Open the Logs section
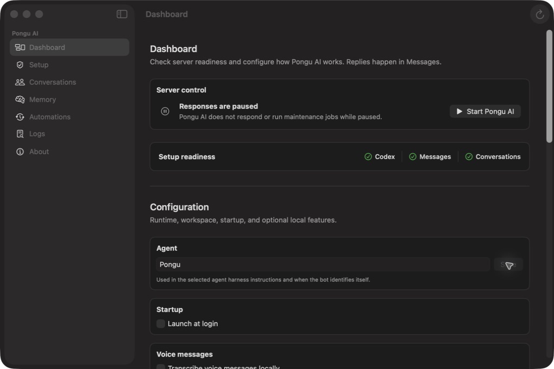 coord(70,134)
